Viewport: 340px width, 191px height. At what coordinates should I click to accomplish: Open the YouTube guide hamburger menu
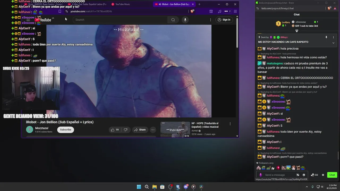[x=28, y=20]
